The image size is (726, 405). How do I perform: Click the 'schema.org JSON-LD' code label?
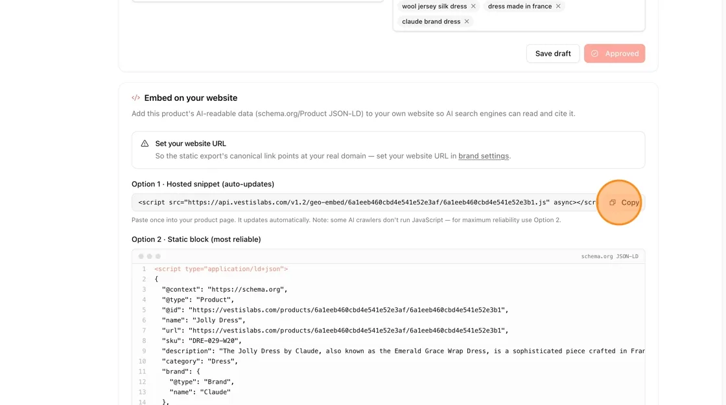[x=610, y=256]
